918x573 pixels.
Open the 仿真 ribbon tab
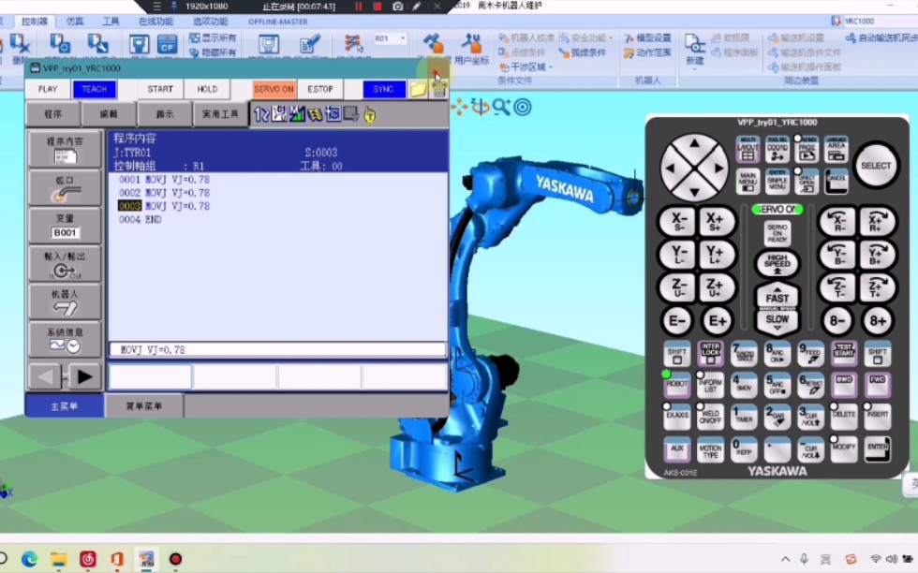74,22
